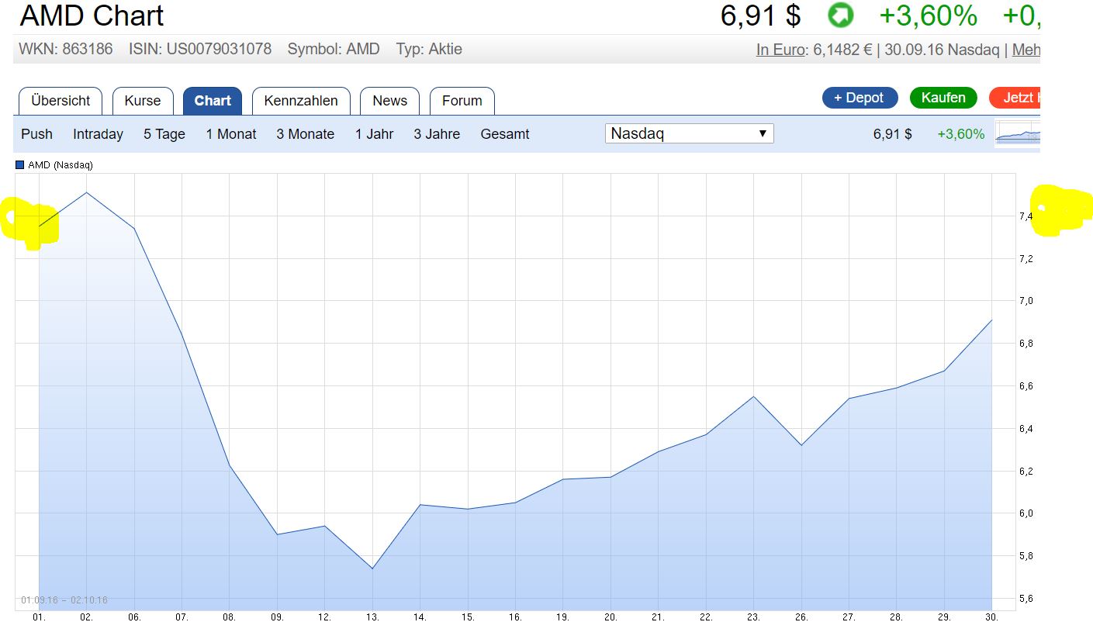Image resolution: width=1093 pixels, height=622 pixels.
Task: Click the 30.09.16 Nasdaq quote info
Action: pyautogui.click(x=942, y=50)
